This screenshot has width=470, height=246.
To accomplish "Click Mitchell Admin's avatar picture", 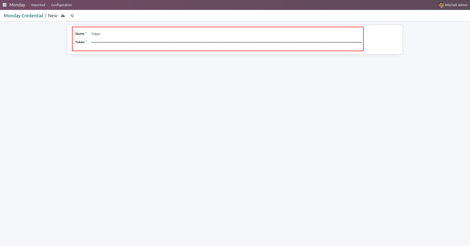I will (x=441, y=5).
